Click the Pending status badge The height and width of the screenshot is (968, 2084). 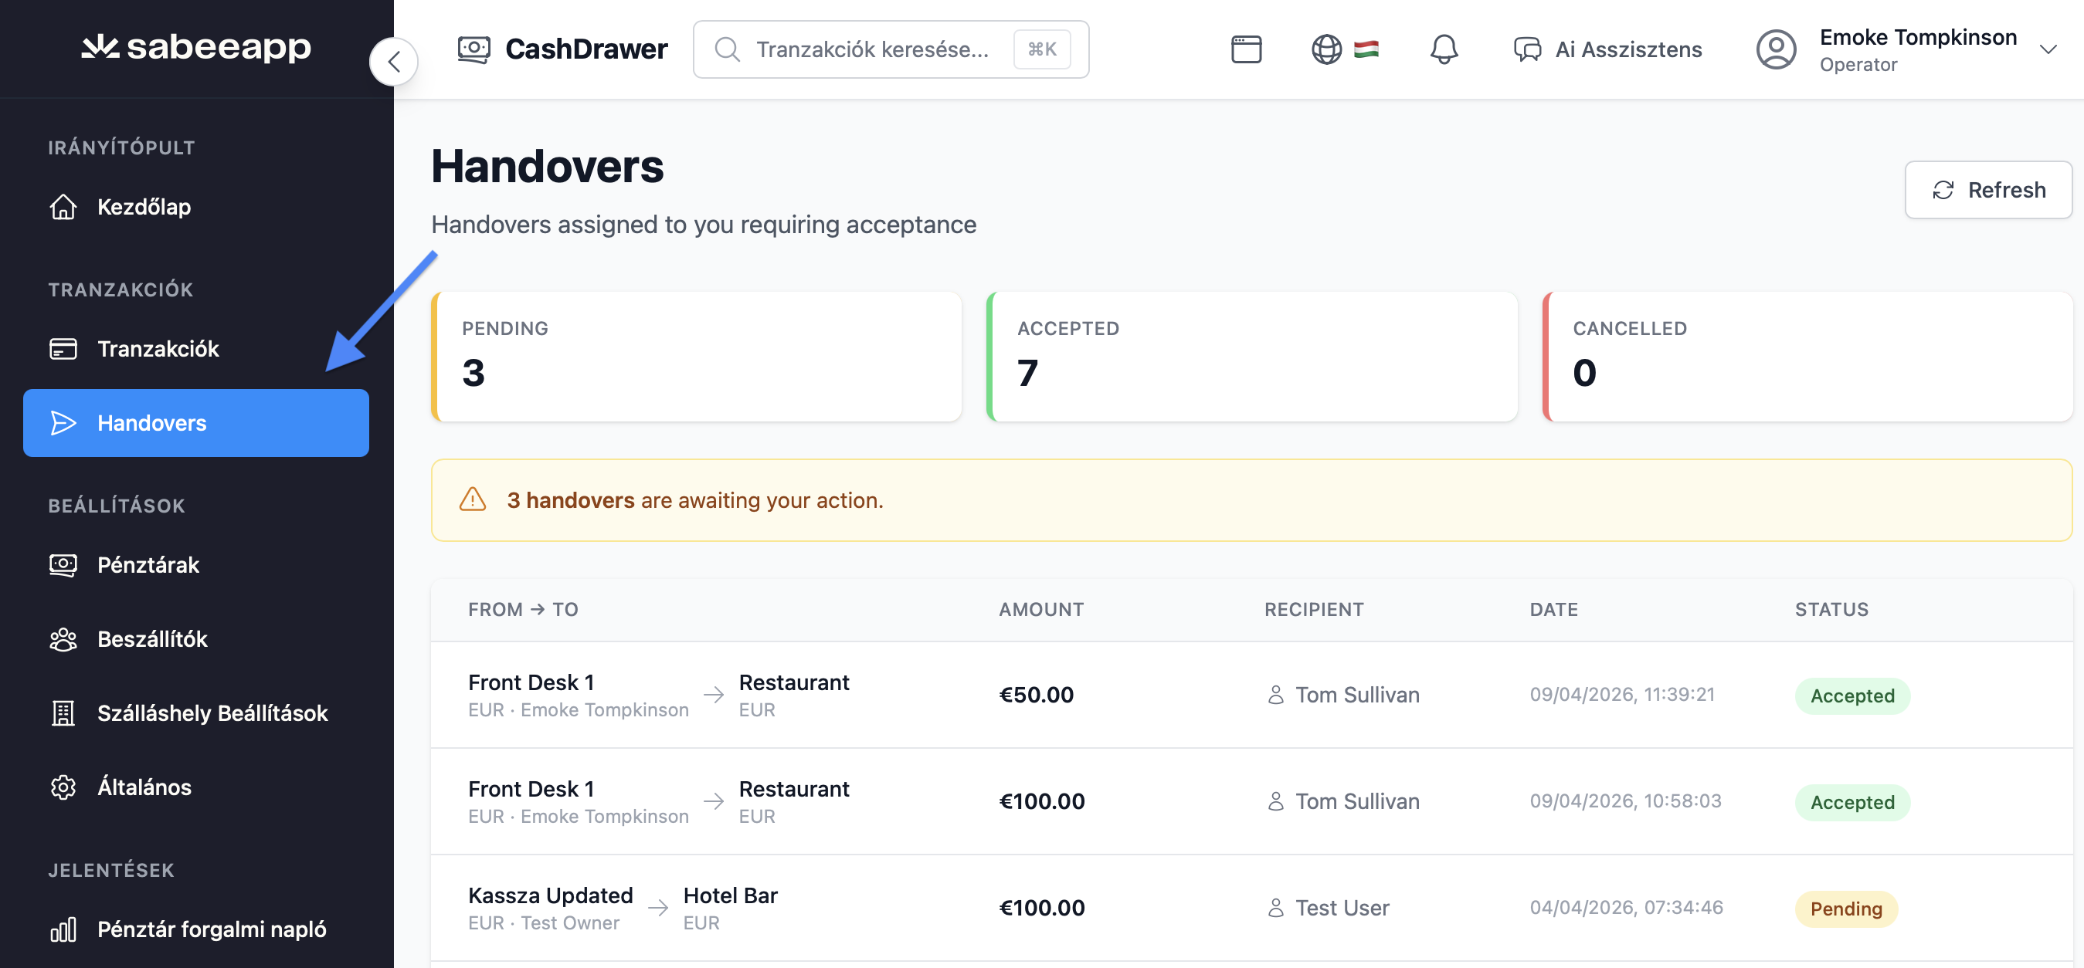[1845, 908]
